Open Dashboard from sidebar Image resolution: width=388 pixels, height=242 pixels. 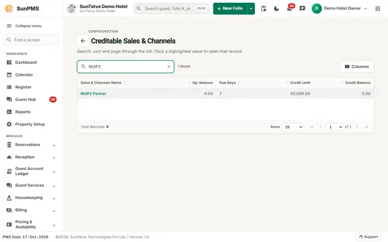(x=26, y=62)
